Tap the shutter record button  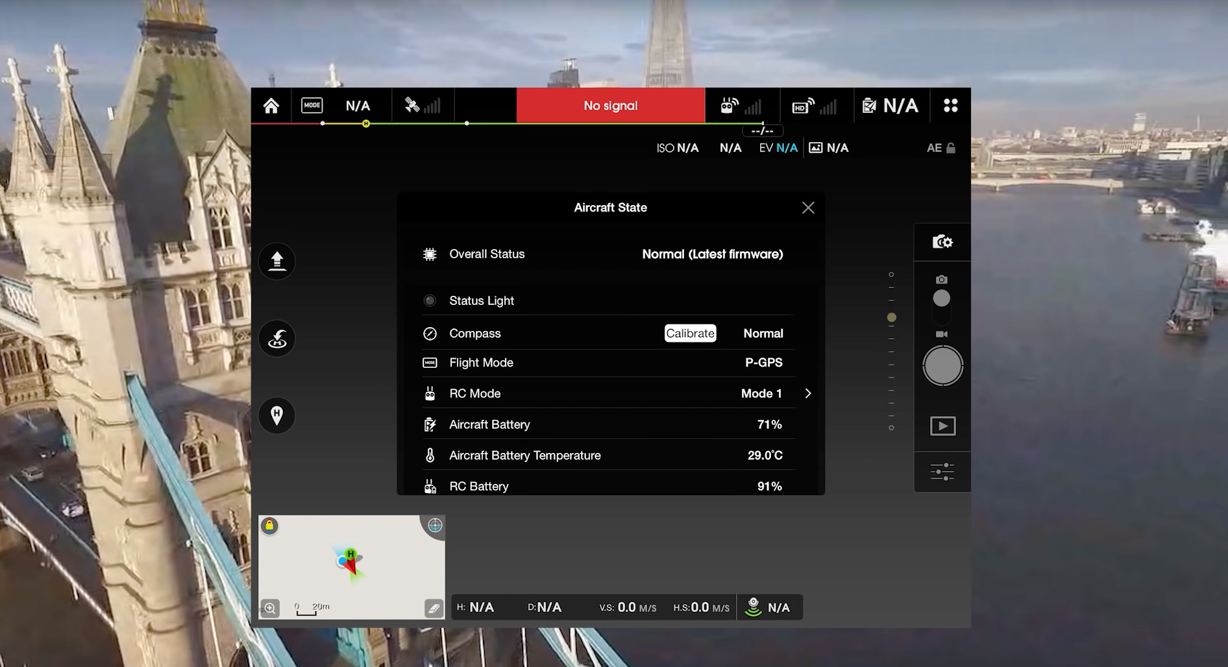click(x=942, y=366)
